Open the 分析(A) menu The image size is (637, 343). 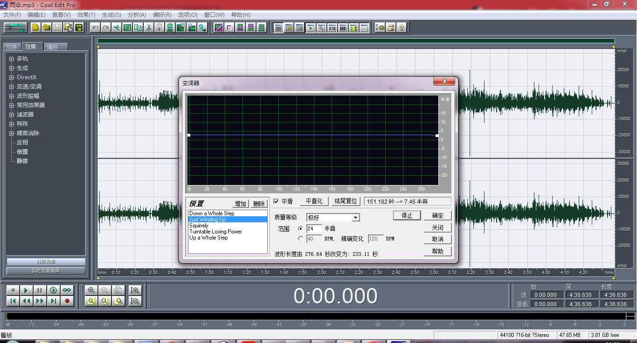(x=137, y=15)
